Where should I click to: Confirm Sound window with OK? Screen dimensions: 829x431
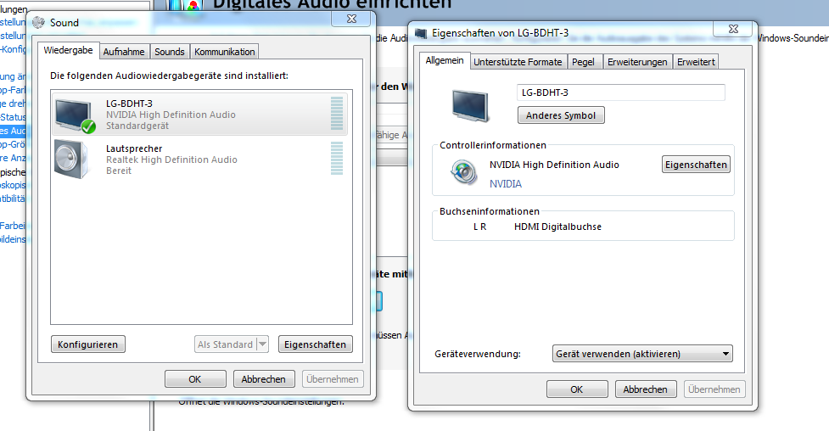195,379
